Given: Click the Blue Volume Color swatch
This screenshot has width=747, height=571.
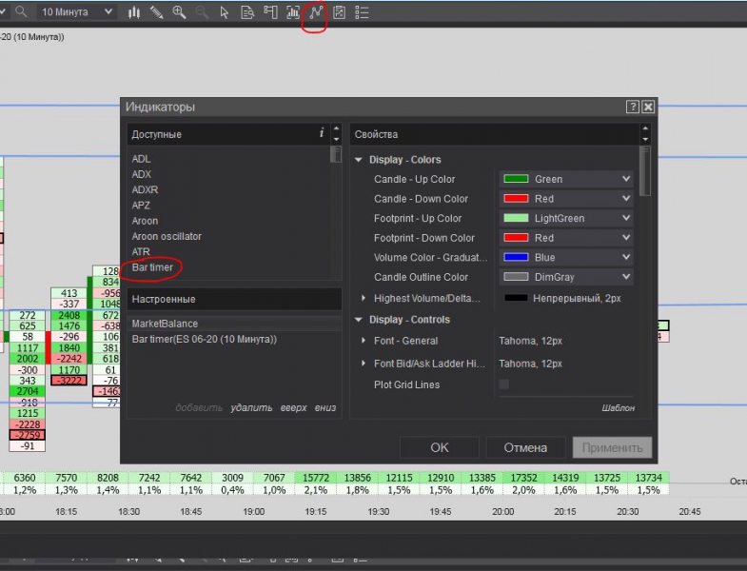Looking at the screenshot, I should [x=516, y=257].
